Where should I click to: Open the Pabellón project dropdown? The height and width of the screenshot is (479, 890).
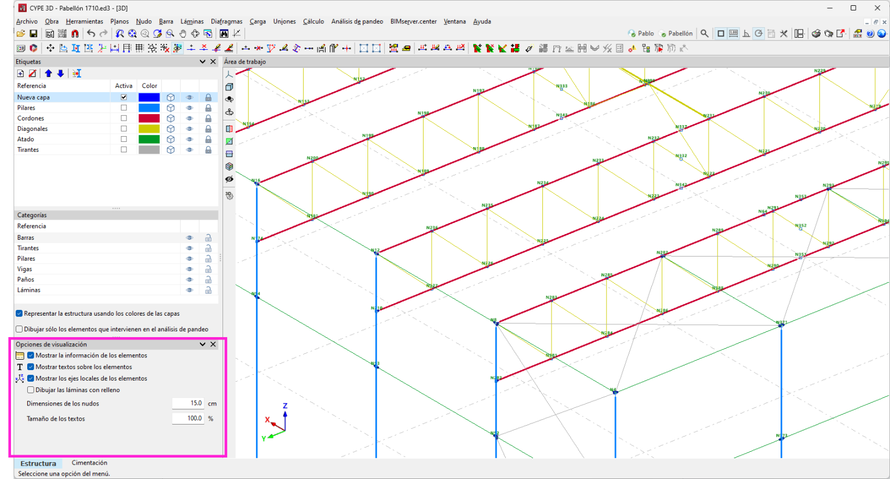676,34
